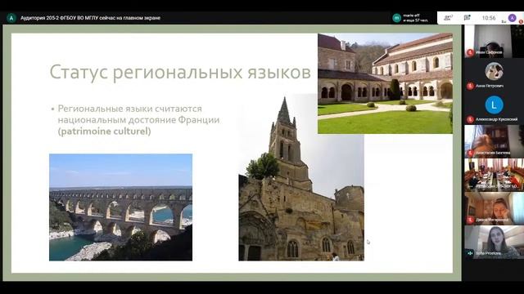This screenshot has width=524, height=294.
Task: Open the chat icon in top bar
Action: (x=468, y=18)
